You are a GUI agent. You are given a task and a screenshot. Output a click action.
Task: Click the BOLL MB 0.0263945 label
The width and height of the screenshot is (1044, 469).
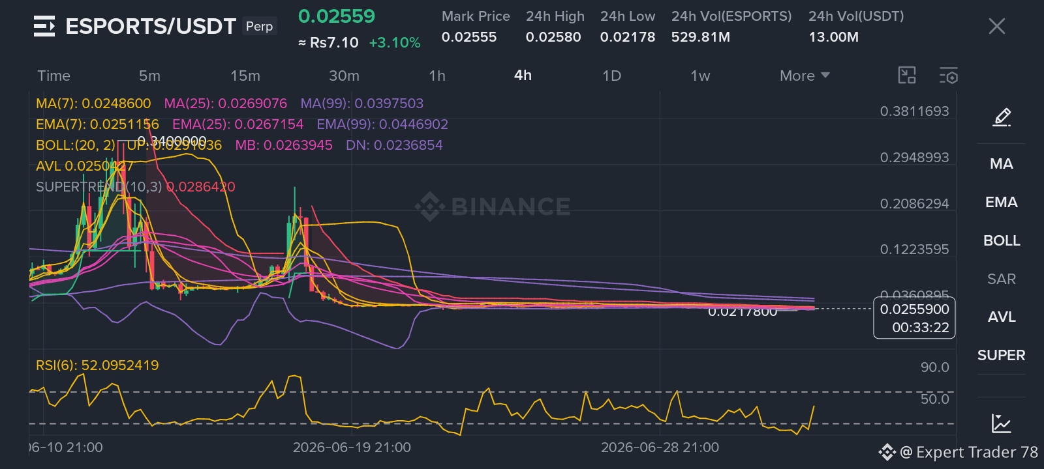[284, 145]
